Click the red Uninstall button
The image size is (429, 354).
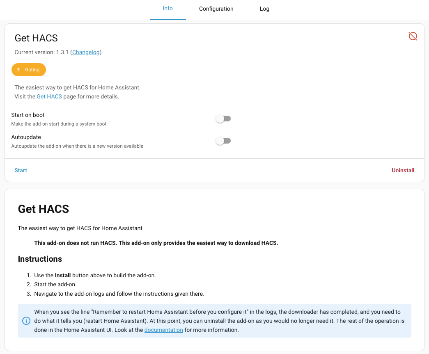(403, 170)
